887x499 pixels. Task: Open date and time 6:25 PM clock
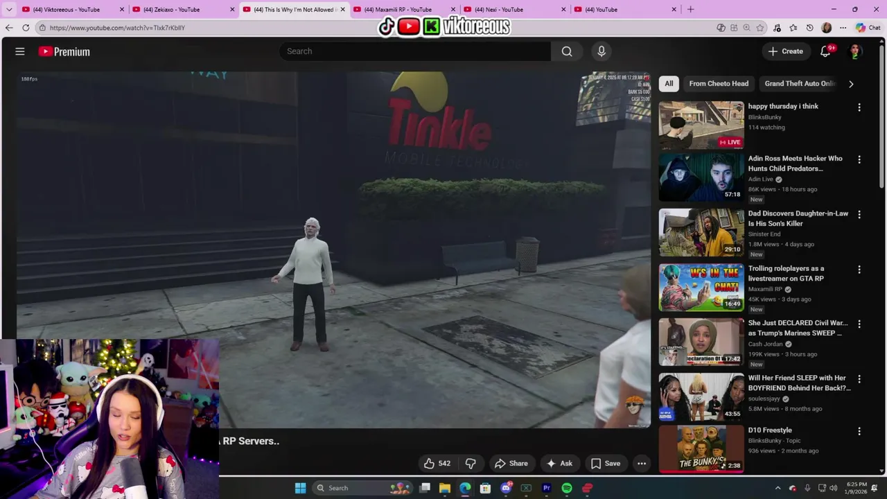[857, 488]
